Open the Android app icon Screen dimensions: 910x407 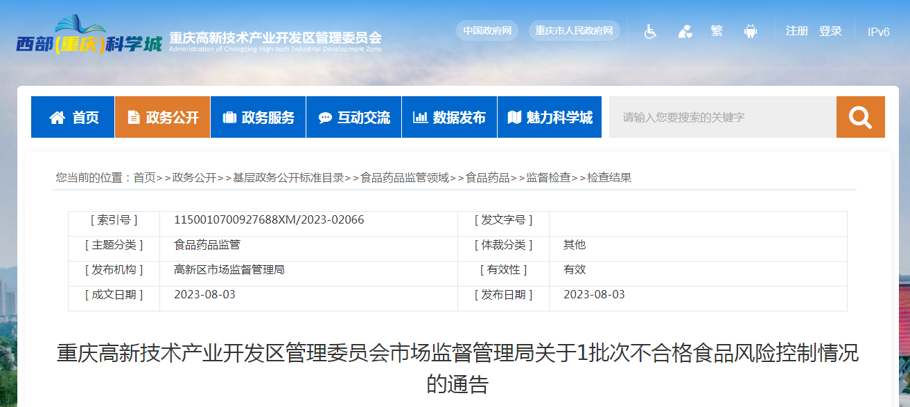[750, 31]
